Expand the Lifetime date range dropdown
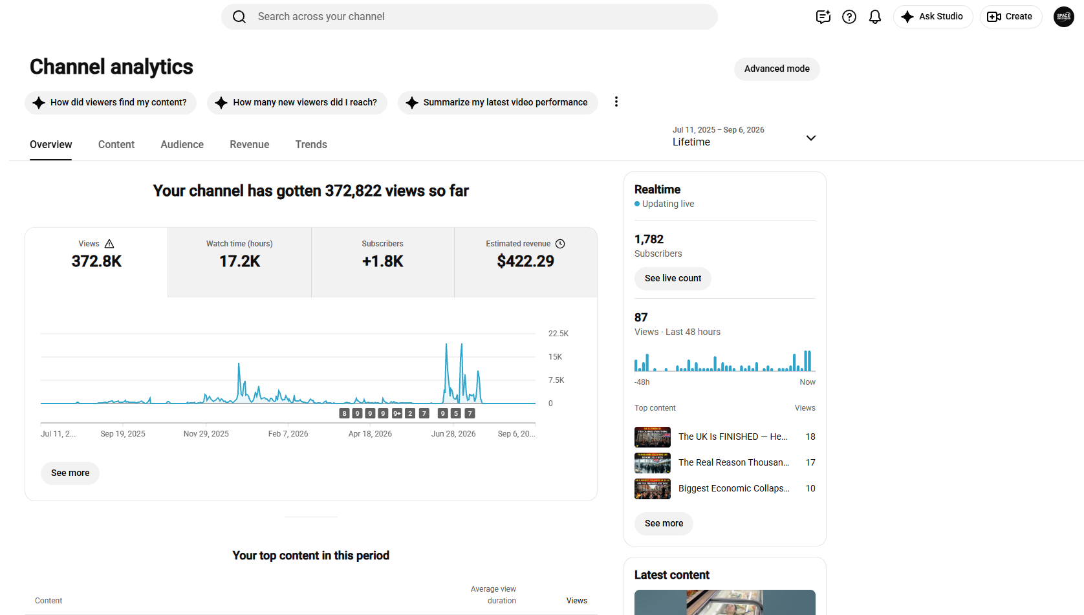This screenshot has width=1084, height=615. (744, 136)
